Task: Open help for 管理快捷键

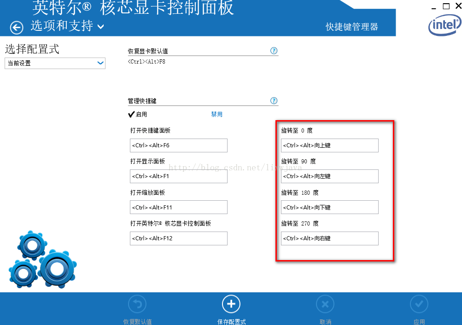Action: click(x=274, y=101)
